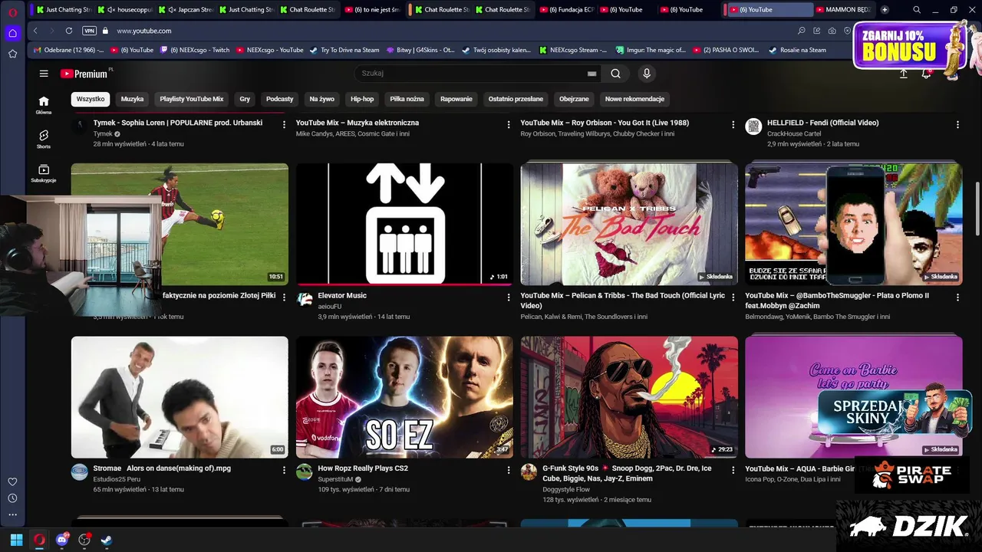Select the Gry filter chip
The image size is (982, 552).
[x=245, y=99]
